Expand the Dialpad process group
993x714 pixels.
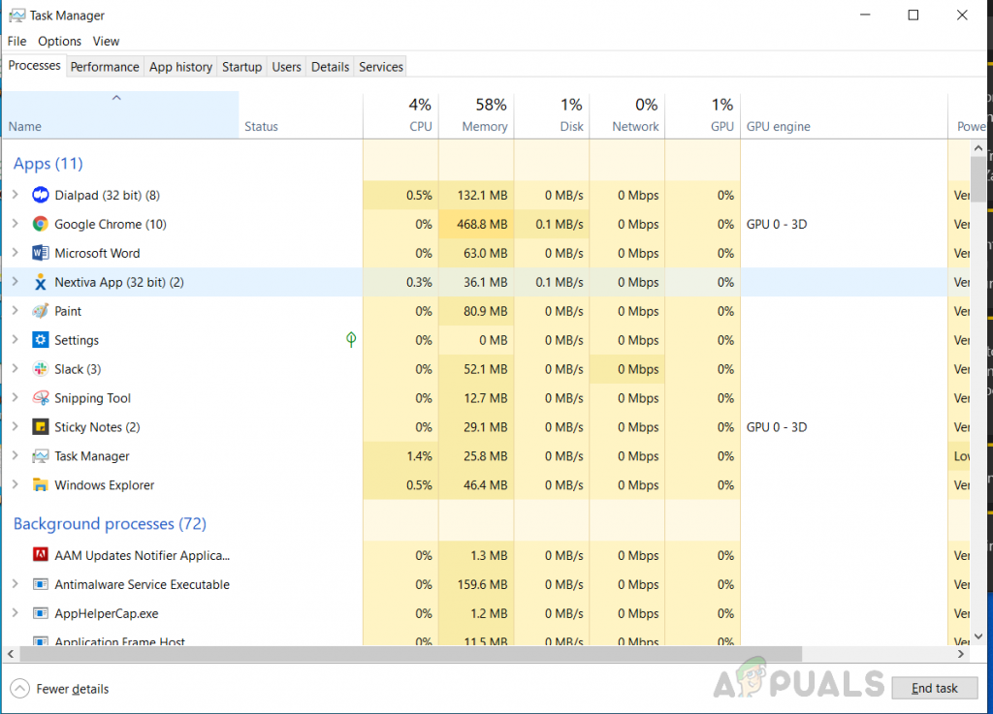[x=16, y=195]
